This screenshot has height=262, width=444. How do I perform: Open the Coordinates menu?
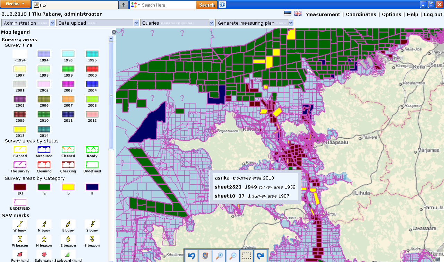tap(361, 14)
